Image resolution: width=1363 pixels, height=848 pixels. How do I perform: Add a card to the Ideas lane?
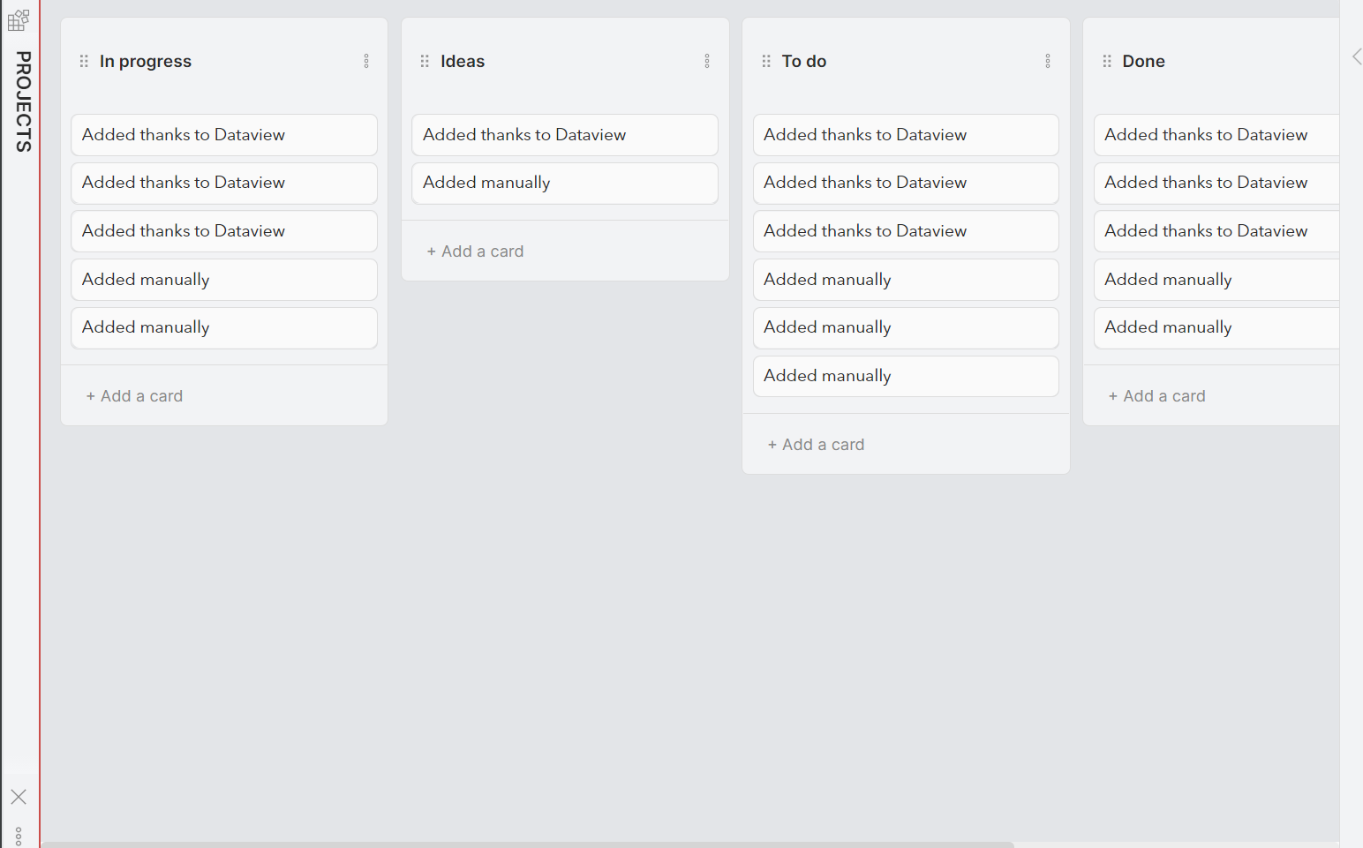coord(475,251)
